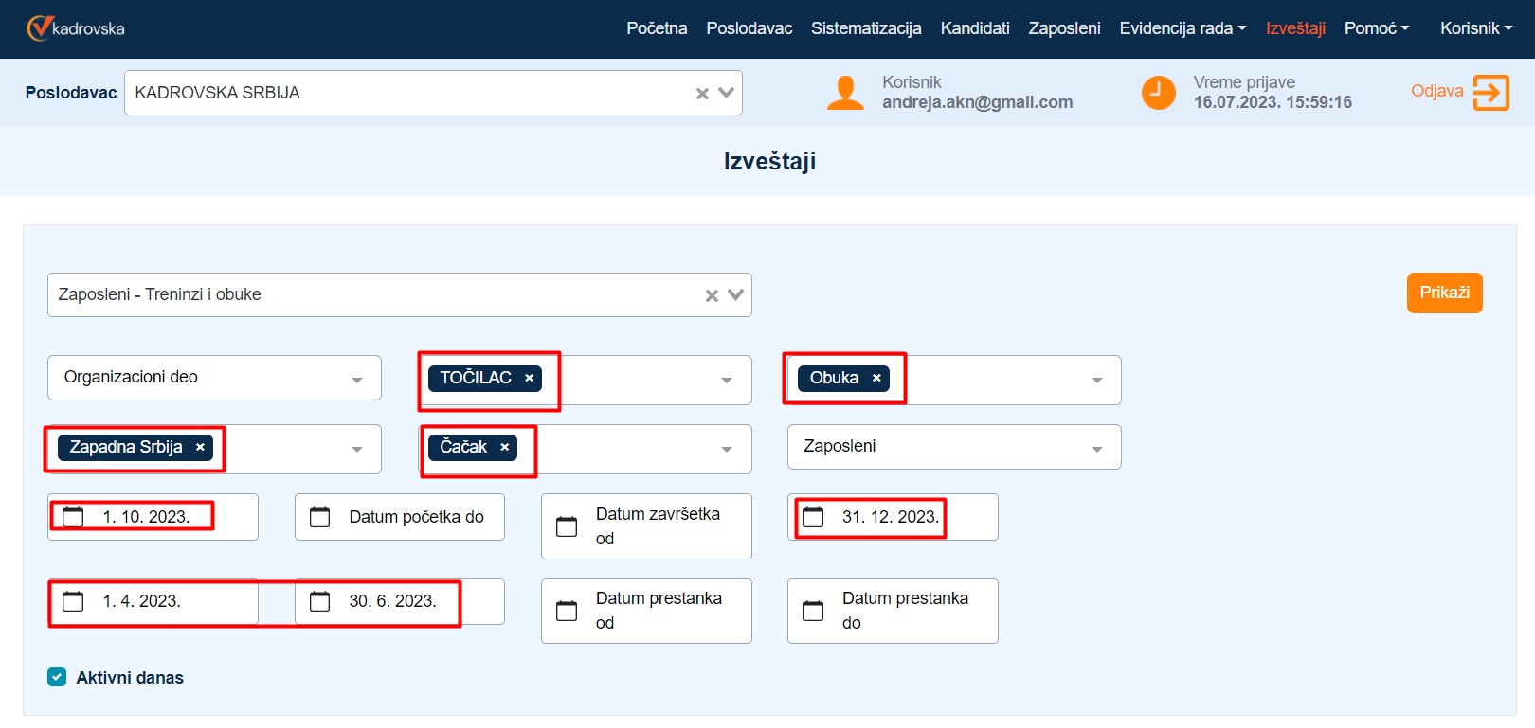Remove the Čačak tag

(x=505, y=447)
